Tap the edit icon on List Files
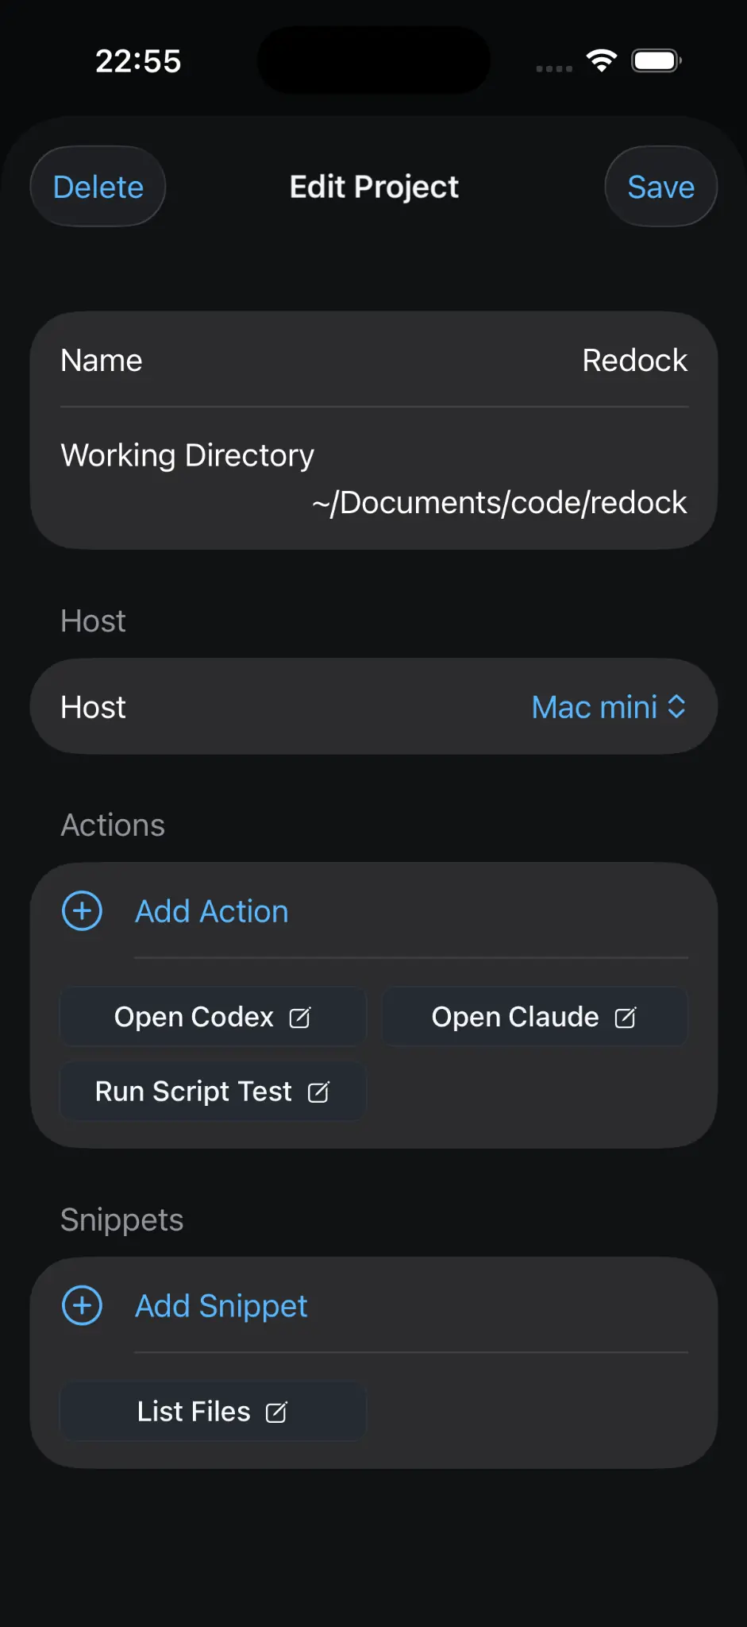 276,1412
